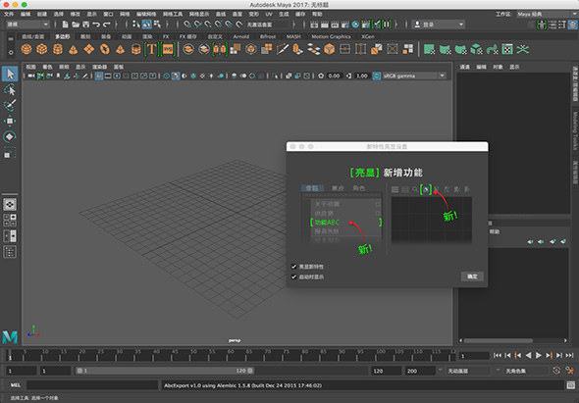
Task: Select the Multi-Cut pencil tool on shelf
Action: [283, 49]
